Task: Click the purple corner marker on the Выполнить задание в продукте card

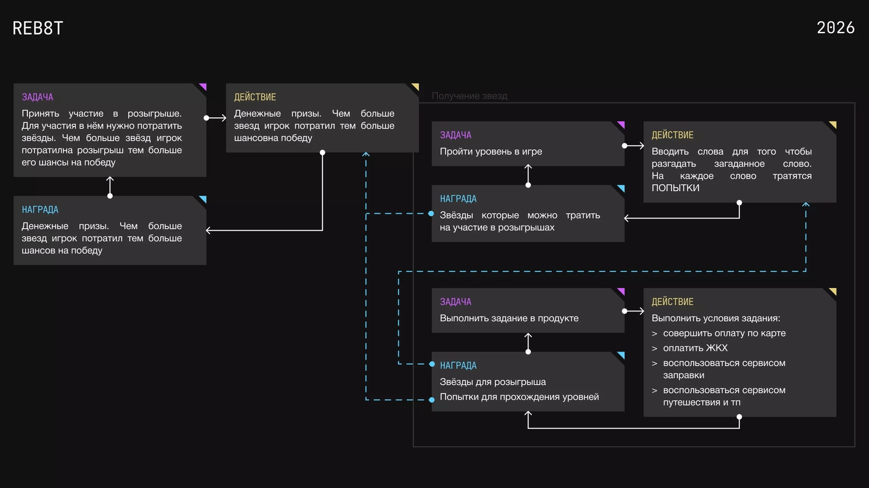Action: coord(622,291)
